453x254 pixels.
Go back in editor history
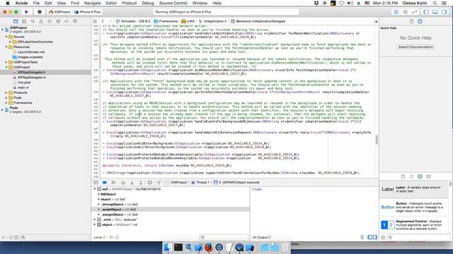(103, 21)
